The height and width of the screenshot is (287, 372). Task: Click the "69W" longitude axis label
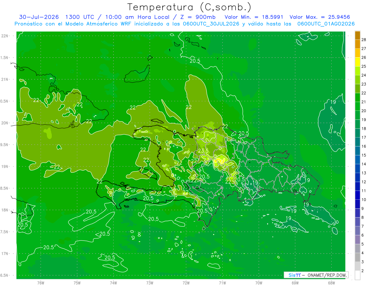coord(295,283)
